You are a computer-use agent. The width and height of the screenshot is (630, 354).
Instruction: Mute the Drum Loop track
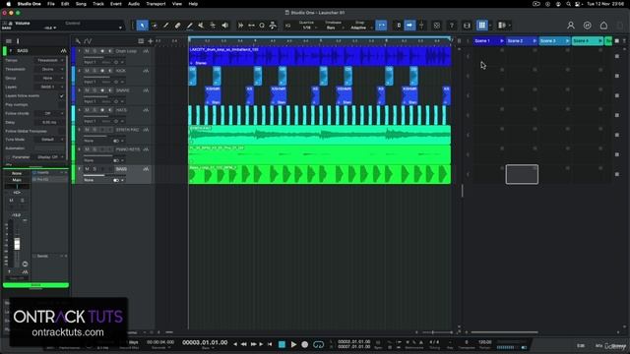click(x=87, y=51)
